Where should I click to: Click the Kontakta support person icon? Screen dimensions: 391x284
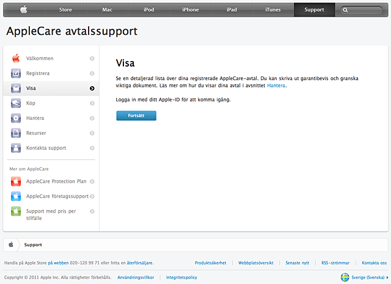click(x=16, y=148)
